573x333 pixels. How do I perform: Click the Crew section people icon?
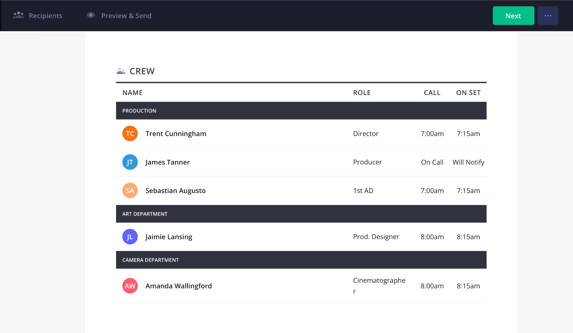(x=121, y=71)
